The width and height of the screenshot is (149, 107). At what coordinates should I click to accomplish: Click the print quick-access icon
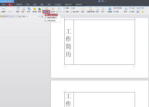7,16
